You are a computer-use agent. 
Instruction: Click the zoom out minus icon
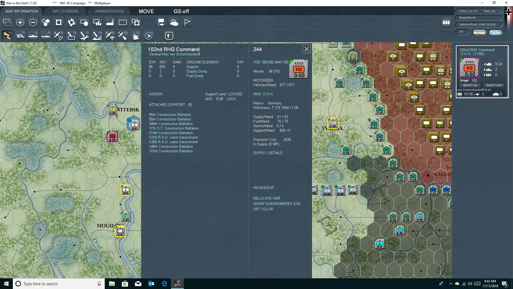click(x=33, y=22)
